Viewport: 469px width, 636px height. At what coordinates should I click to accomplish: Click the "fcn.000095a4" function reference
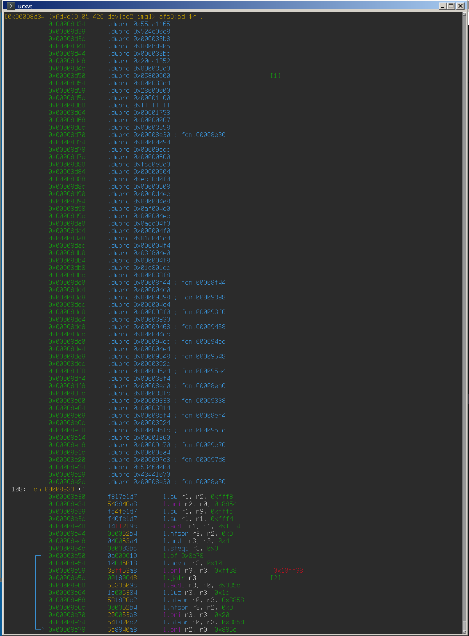coord(204,371)
